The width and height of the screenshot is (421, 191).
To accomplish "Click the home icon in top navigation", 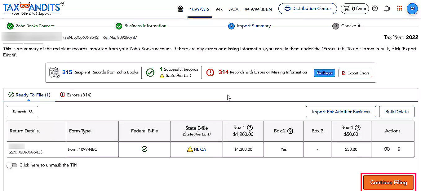I will (180, 9).
